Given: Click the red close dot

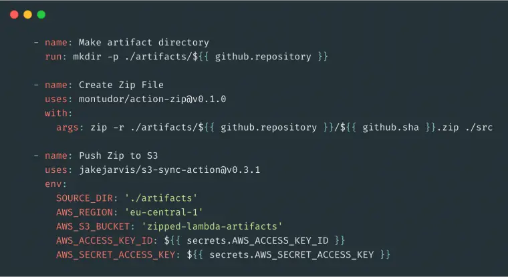Looking at the screenshot, I should coord(14,15).
